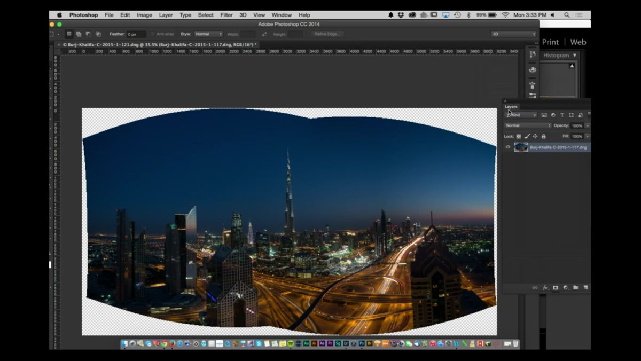Click the Opacity value field
The image size is (641, 361).
(x=577, y=126)
